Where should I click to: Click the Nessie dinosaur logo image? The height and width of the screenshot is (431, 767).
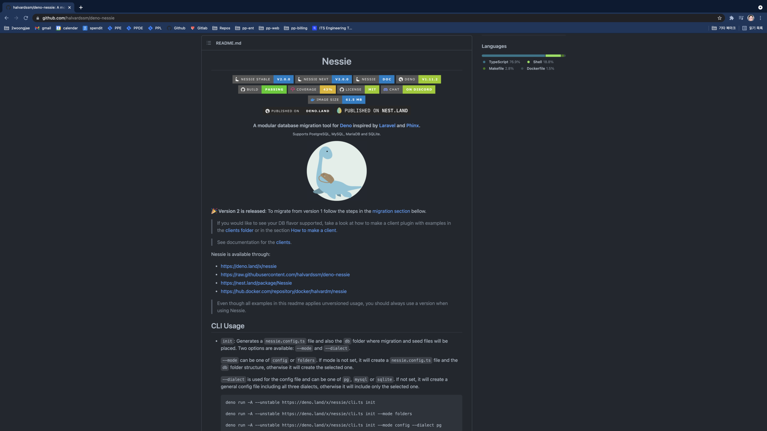click(337, 171)
